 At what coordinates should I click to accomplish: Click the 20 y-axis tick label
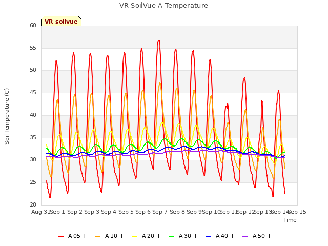(33, 204)
